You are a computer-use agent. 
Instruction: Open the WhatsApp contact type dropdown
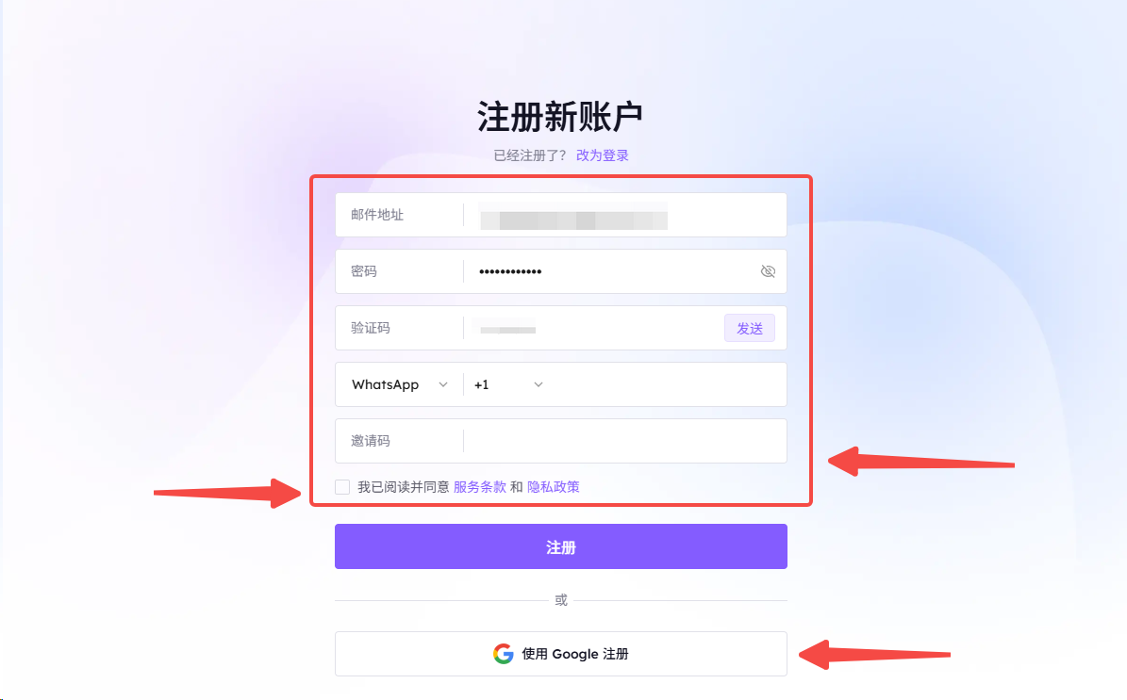[x=400, y=384]
